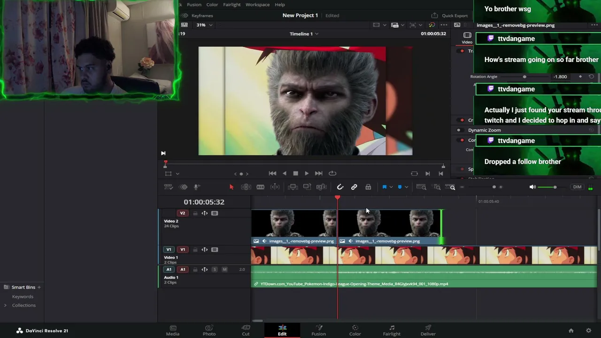Open the Fusion menu
Screen dimensions: 601x338
point(194,5)
